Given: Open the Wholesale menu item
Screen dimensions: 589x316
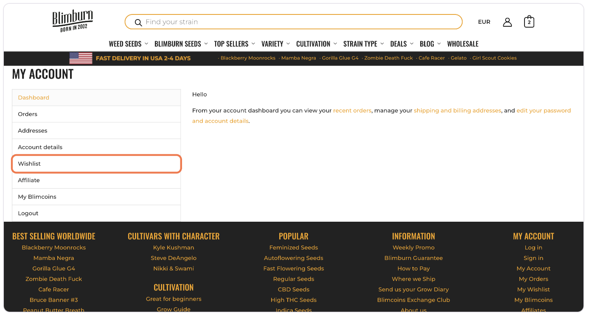Looking at the screenshot, I should coord(463,44).
